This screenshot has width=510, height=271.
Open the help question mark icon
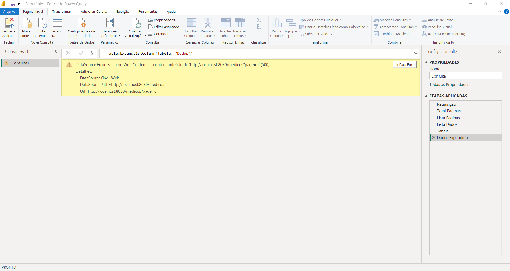[507, 11]
